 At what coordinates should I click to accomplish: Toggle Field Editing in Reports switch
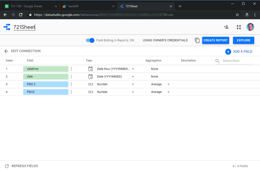click(x=90, y=40)
